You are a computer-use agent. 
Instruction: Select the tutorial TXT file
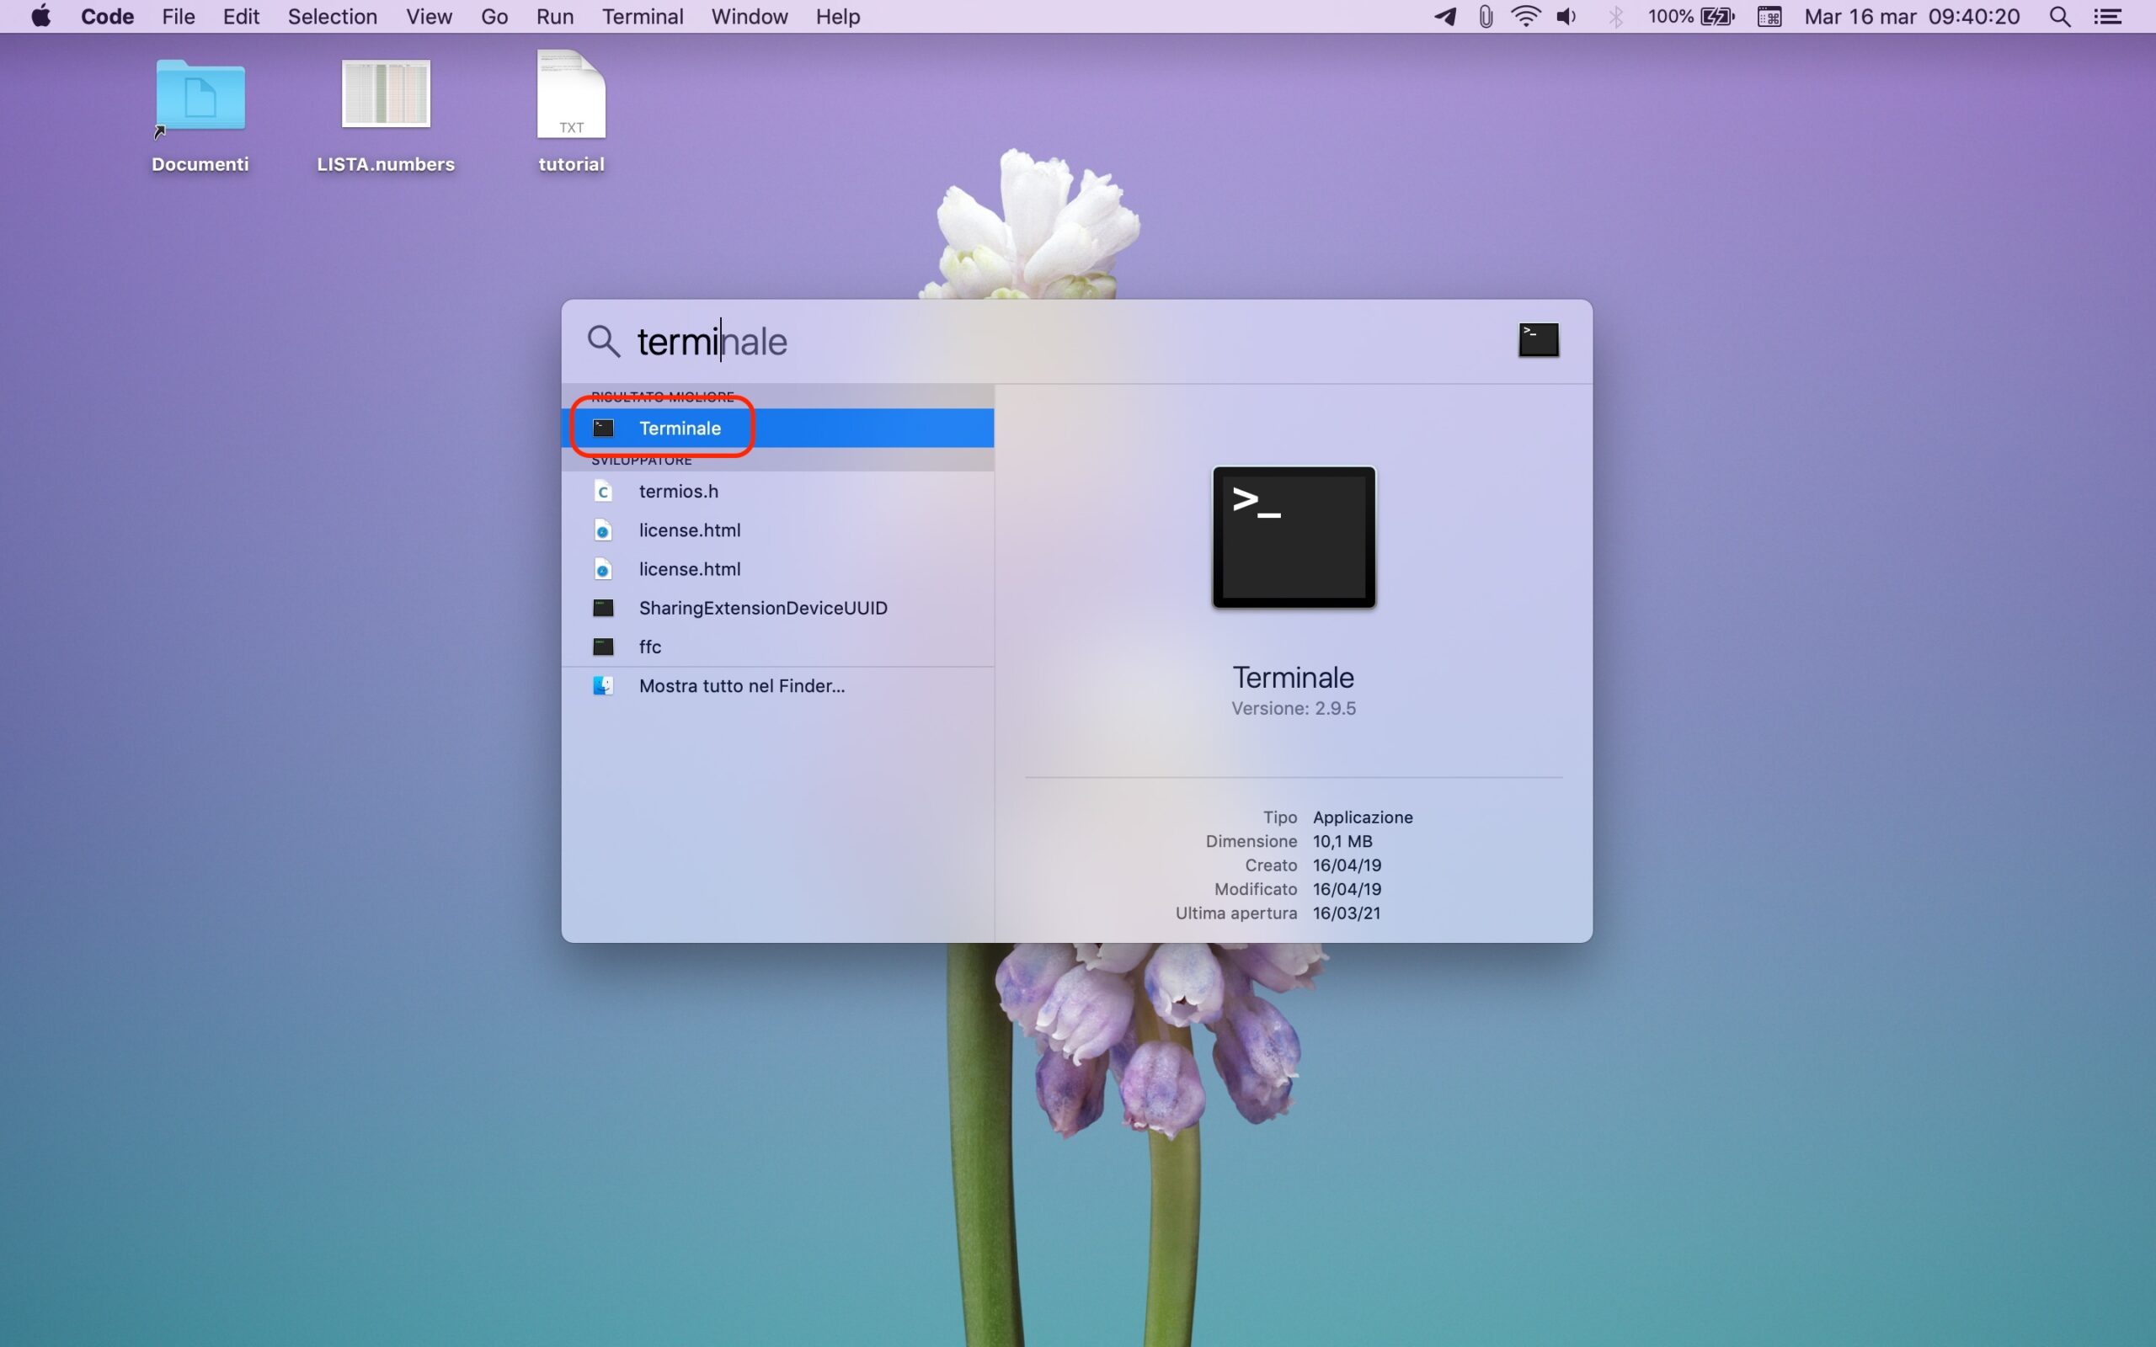pyautogui.click(x=571, y=96)
